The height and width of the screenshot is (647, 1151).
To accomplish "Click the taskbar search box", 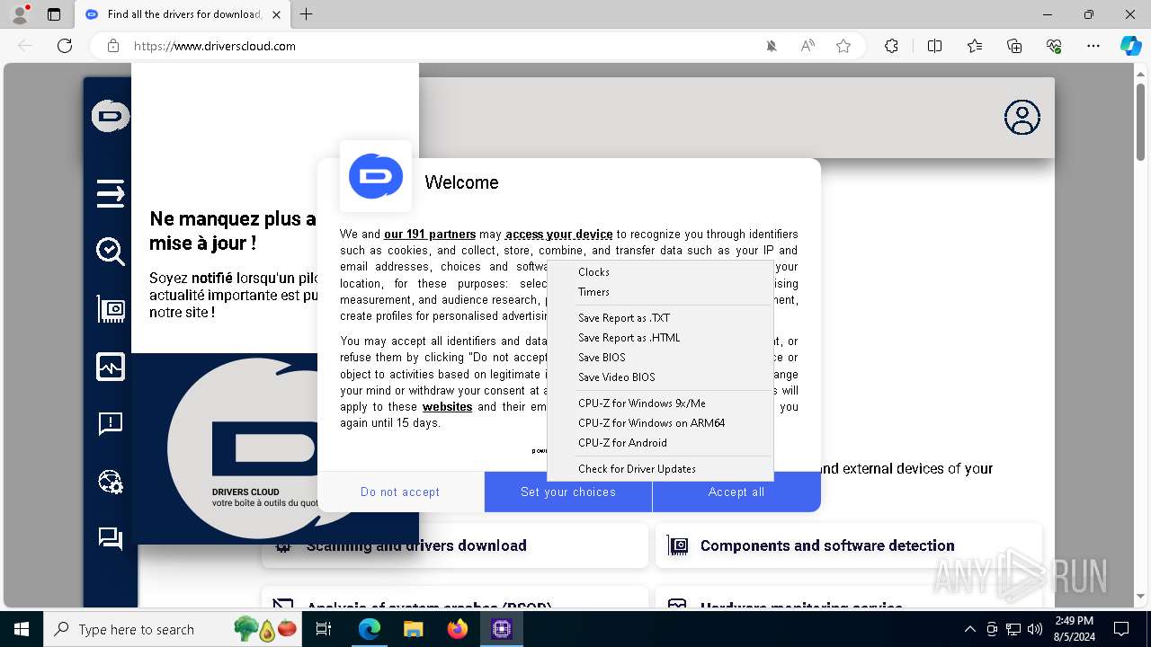I will pyautogui.click(x=174, y=629).
